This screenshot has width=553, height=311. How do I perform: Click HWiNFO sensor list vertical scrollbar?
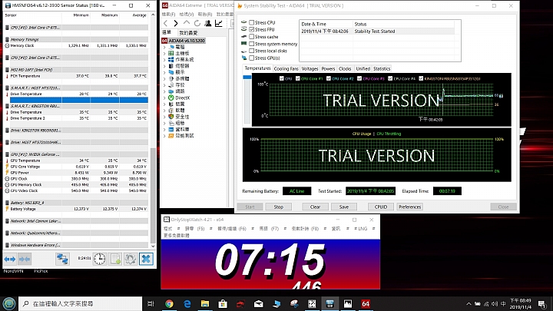pos(153,195)
